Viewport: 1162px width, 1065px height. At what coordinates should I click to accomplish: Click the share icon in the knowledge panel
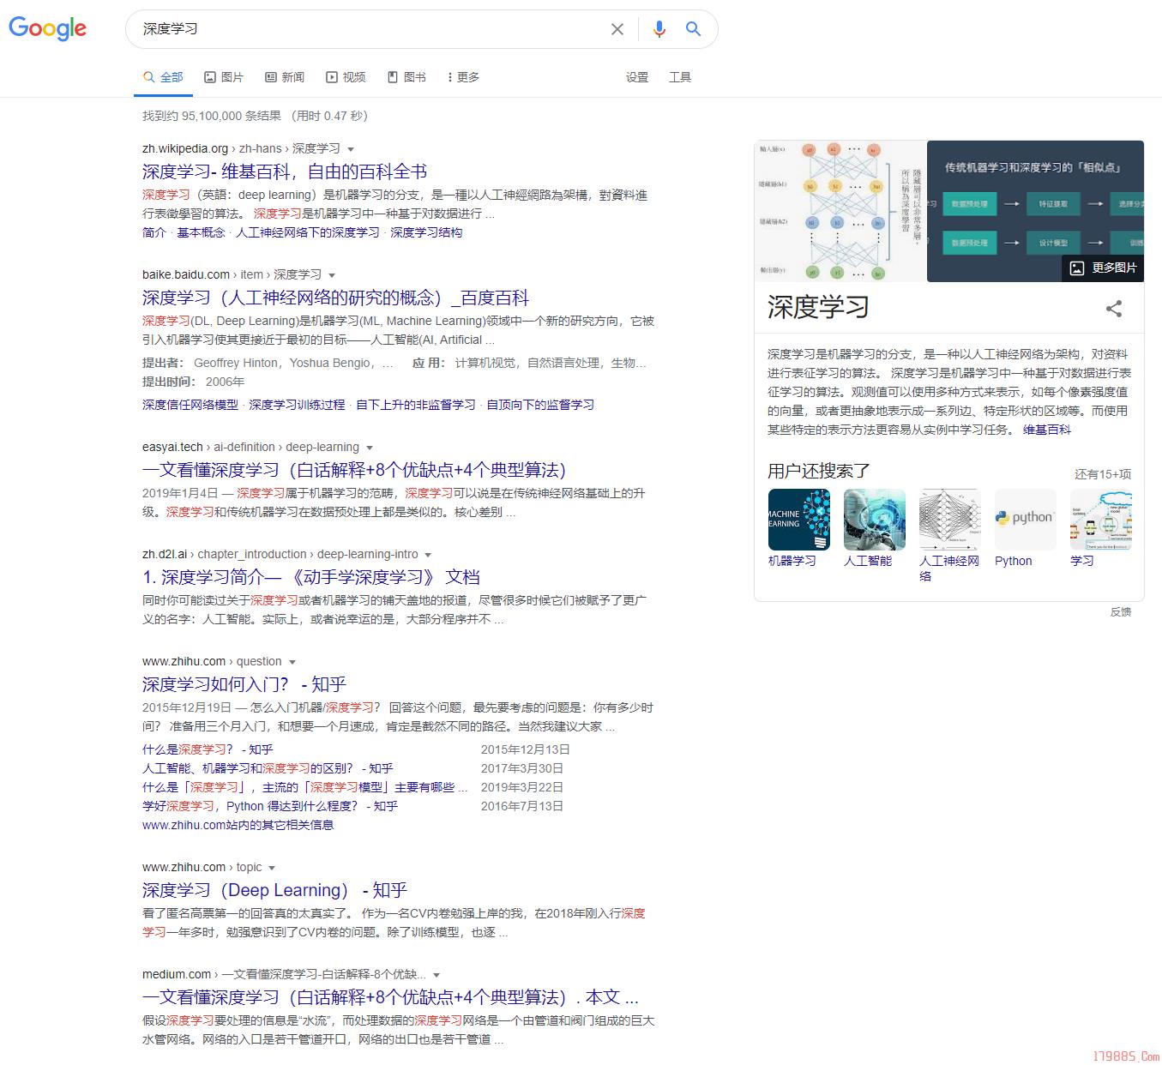pyautogui.click(x=1114, y=309)
